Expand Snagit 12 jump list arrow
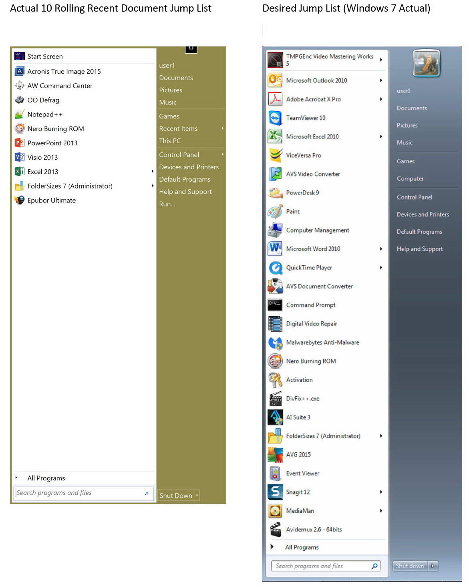 point(381,492)
